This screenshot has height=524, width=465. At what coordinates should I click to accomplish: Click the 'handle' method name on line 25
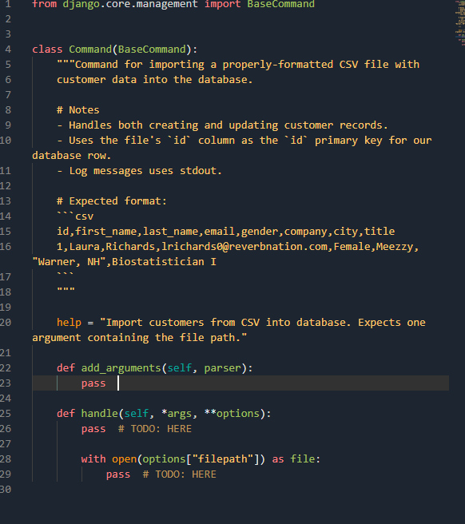[99, 414]
